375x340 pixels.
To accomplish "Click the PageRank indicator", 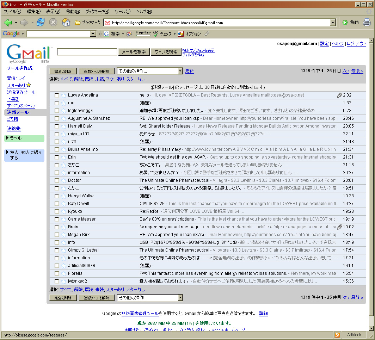I will tap(143, 33).
